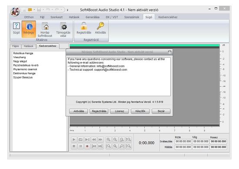Jump to the end with skip-forward button
Screen dimensions: 239x169
coord(100,146)
